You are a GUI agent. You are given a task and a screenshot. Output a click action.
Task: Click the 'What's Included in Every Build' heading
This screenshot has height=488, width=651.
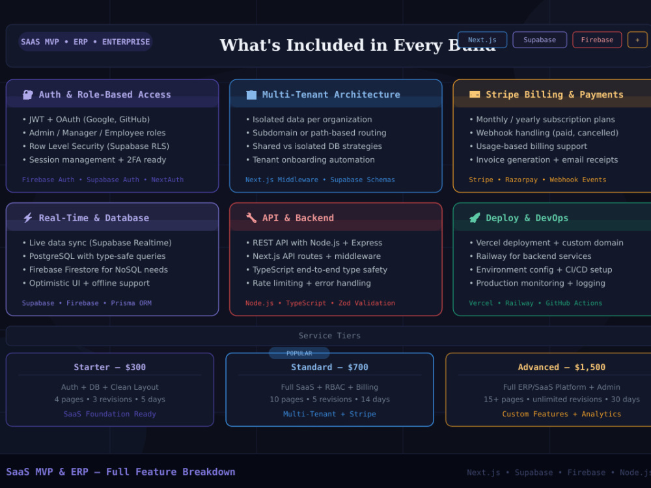tap(357, 45)
